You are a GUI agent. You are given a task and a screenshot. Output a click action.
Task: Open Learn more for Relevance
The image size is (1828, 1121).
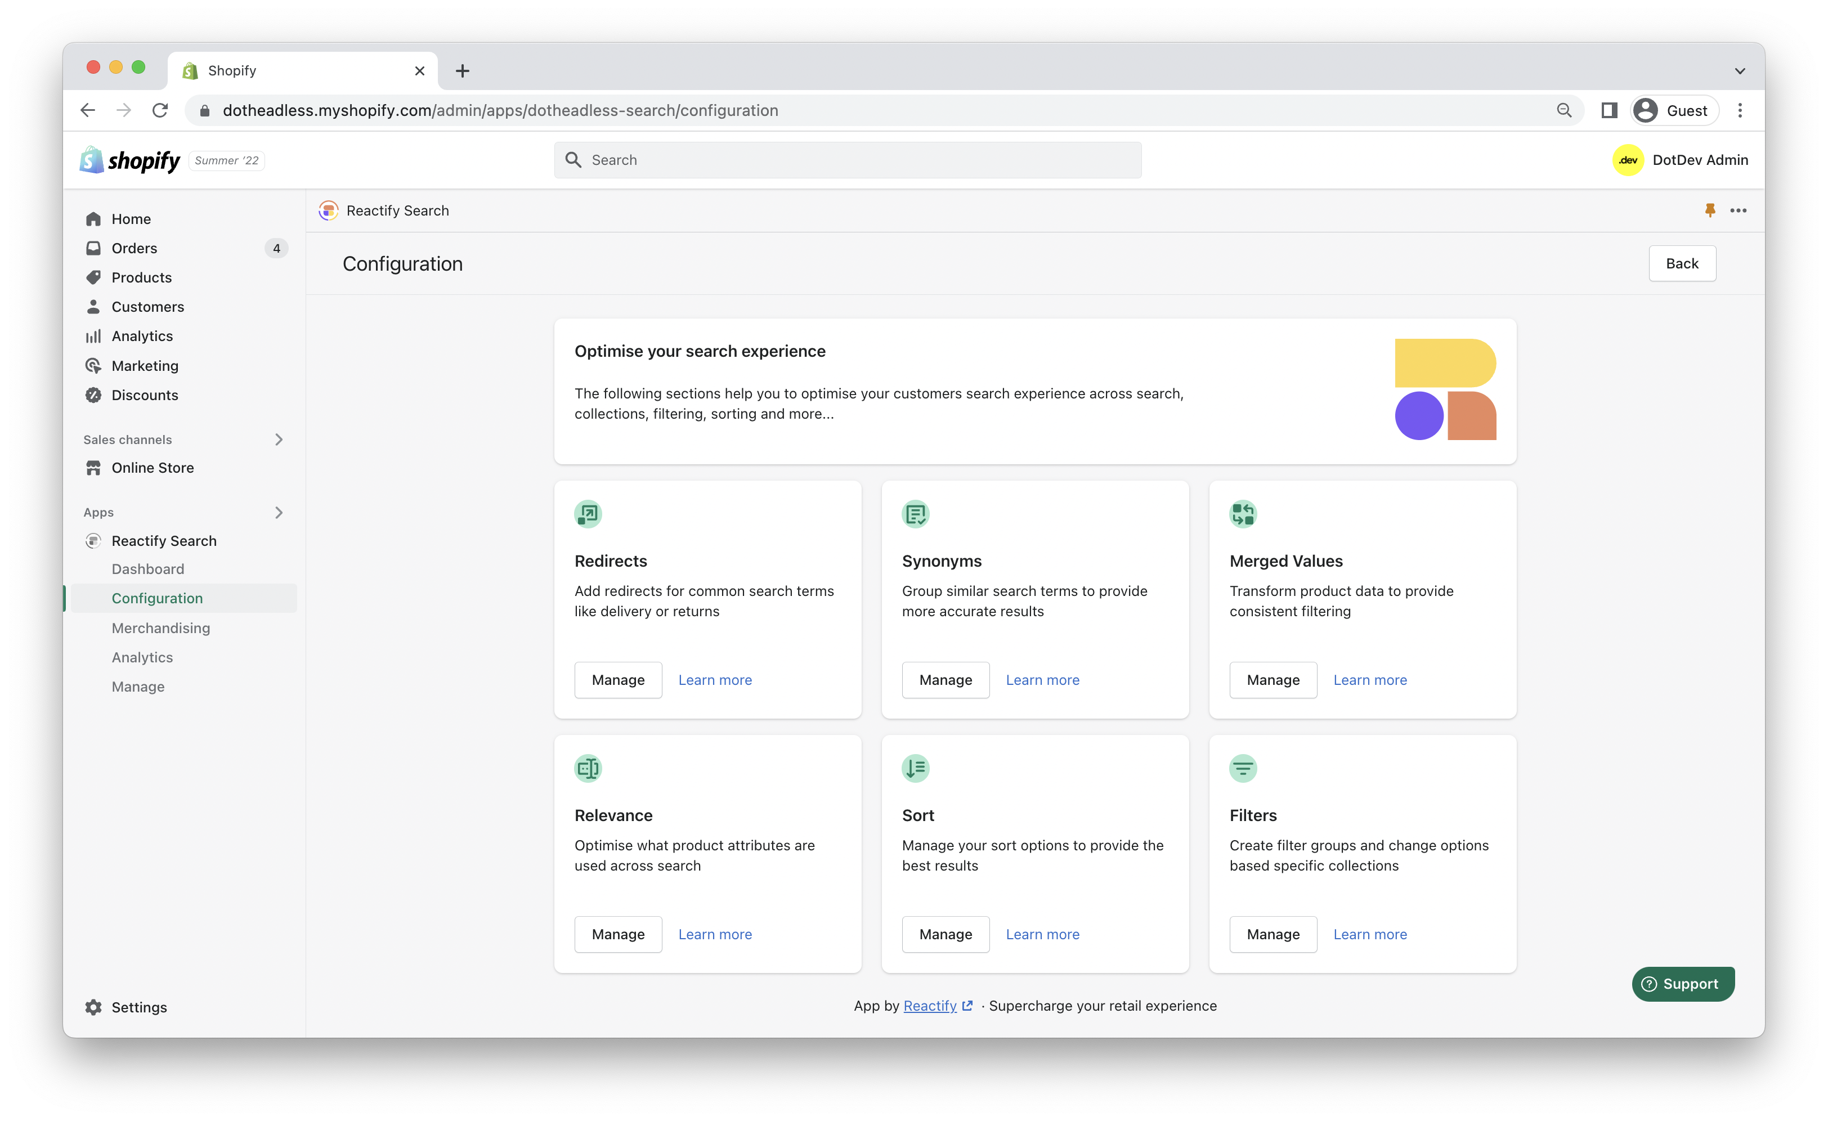(x=715, y=934)
